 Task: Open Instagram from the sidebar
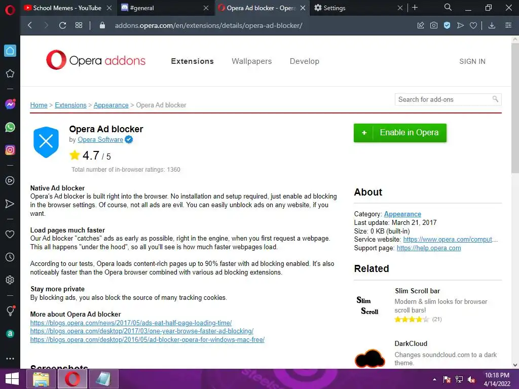[10, 150]
